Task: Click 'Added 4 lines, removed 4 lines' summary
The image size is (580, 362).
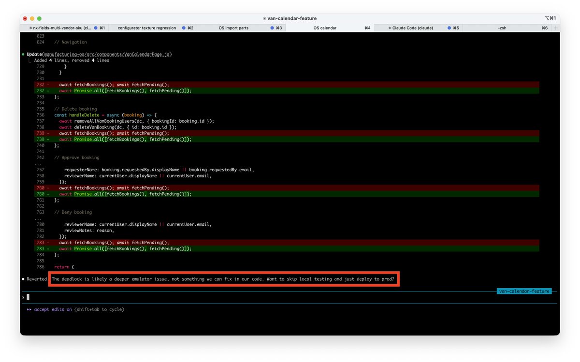Action: tap(72, 60)
